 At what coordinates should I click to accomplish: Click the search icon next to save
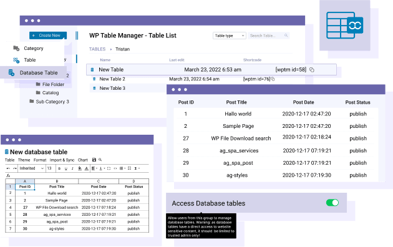(x=100, y=160)
